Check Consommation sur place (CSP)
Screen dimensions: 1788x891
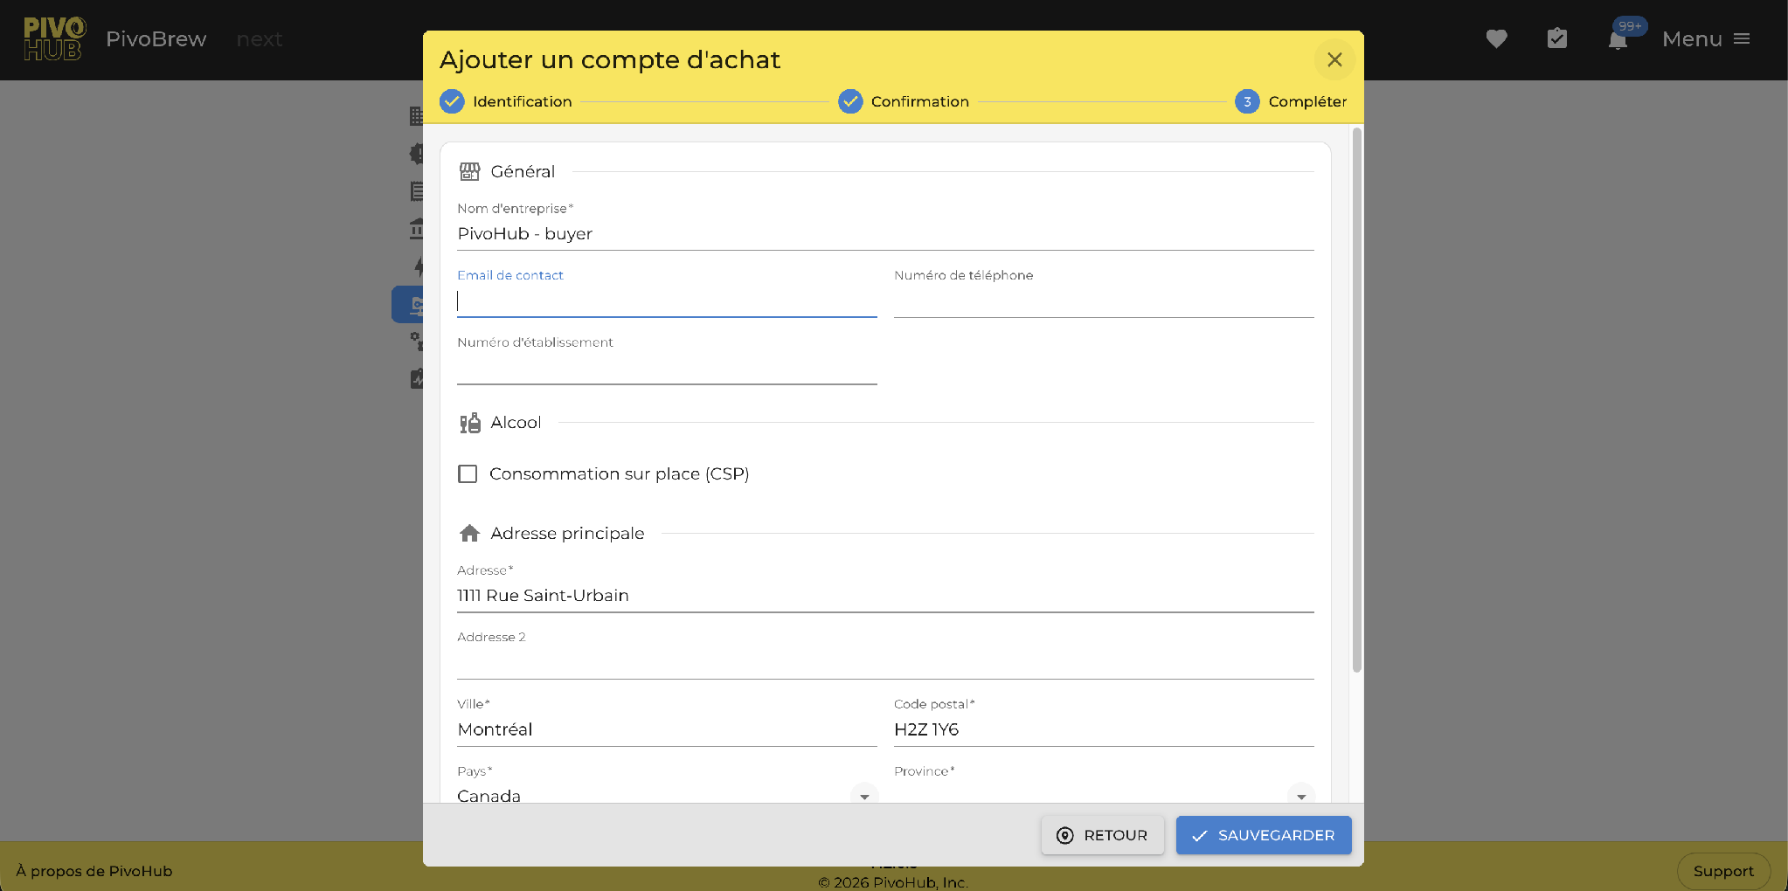tap(468, 473)
